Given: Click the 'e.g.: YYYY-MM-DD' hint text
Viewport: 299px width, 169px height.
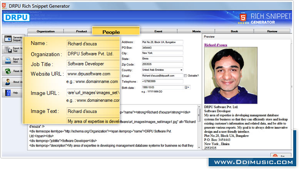Looking at the screenshot, I should 152,92.
